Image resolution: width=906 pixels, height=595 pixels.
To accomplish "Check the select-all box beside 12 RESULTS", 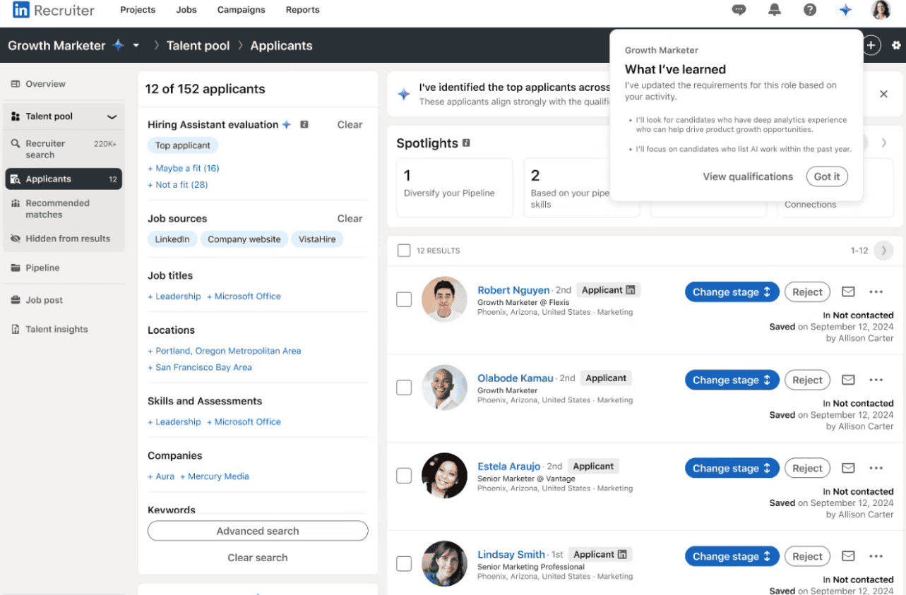I will coord(403,250).
